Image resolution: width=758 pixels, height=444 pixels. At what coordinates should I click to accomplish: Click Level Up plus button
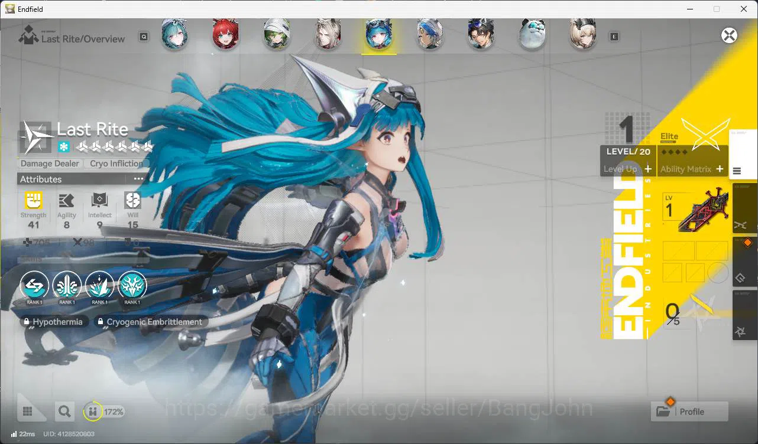648,169
